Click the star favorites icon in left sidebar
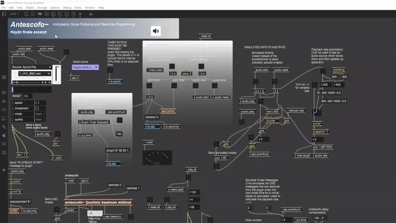 [x=4, y=170]
